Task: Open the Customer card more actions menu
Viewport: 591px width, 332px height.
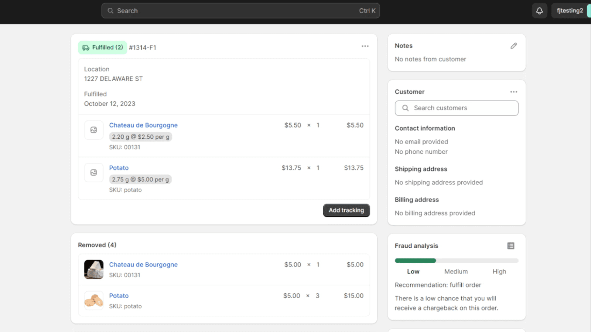Action: 513,92
